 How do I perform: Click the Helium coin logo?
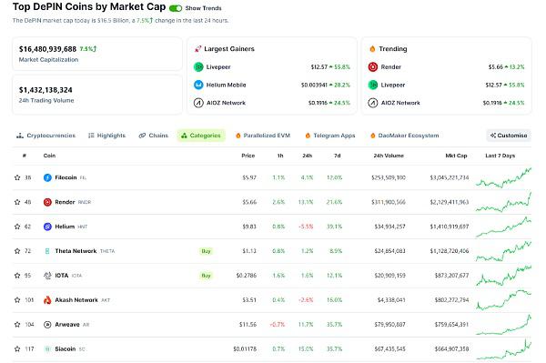click(x=47, y=227)
